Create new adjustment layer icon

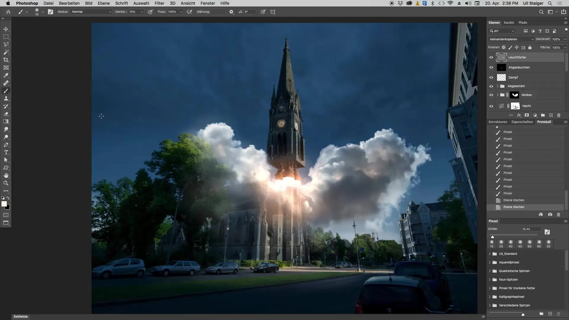(x=535, y=115)
